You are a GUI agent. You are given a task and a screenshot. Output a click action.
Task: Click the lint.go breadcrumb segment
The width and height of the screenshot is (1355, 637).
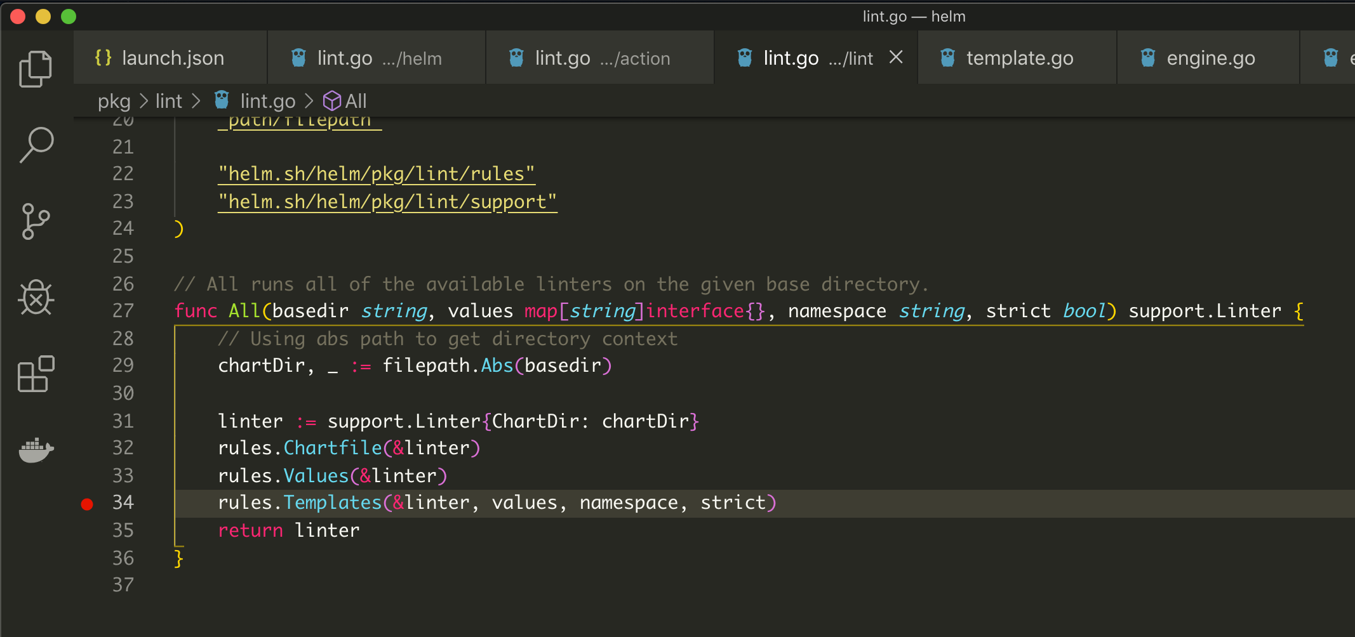point(268,101)
